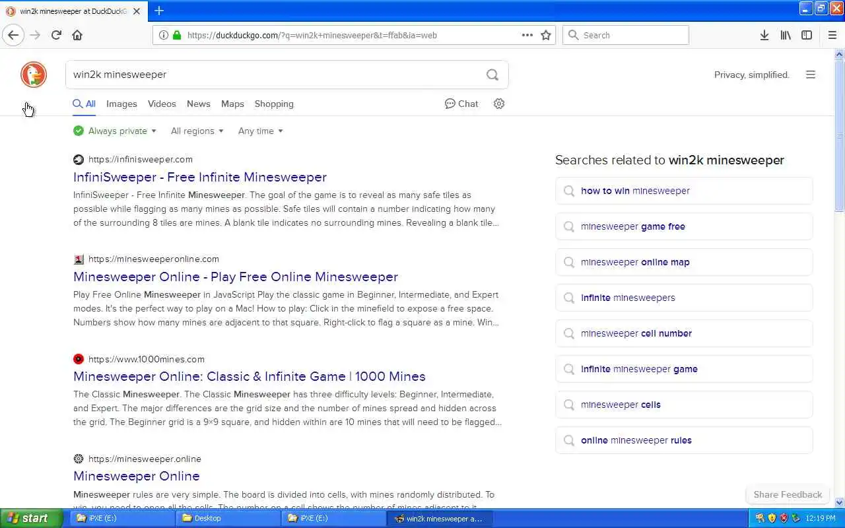
Task: Search for 'minesweeper cells'
Action: (x=684, y=405)
